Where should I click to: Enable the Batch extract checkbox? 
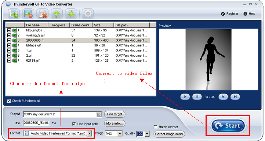pos(156,127)
